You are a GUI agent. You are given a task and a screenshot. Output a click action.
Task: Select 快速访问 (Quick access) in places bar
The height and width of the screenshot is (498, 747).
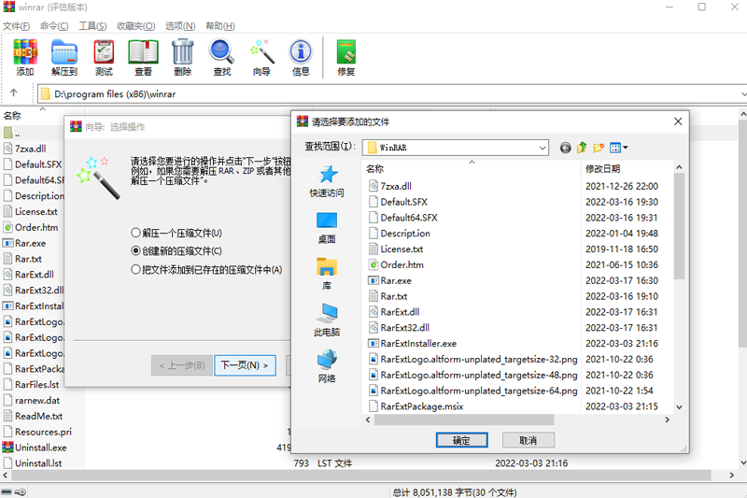327,181
